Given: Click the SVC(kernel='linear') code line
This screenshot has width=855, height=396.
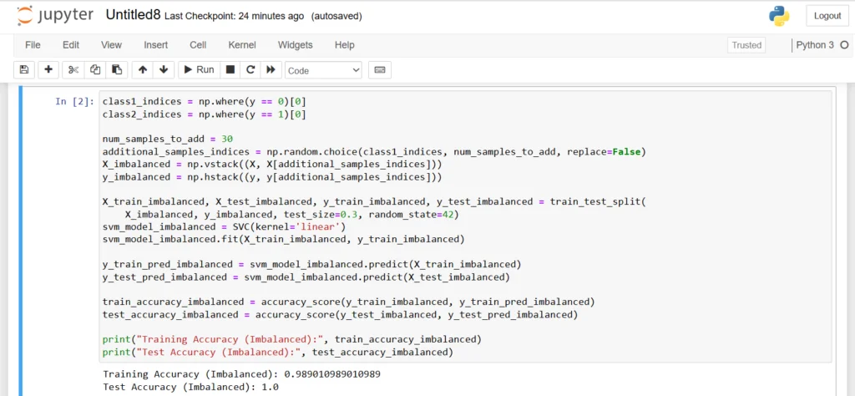Looking at the screenshot, I should [224, 226].
